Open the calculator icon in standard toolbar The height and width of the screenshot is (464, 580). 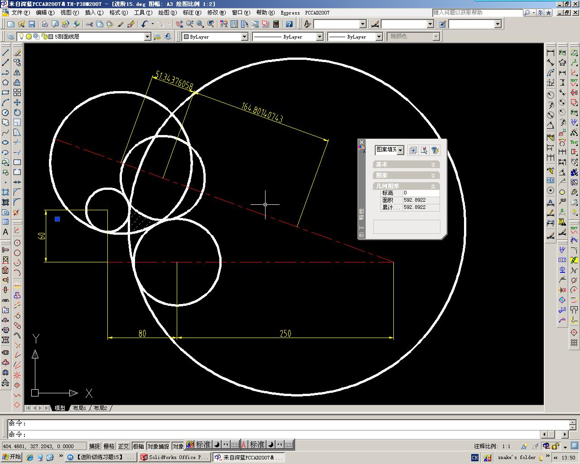point(276,24)
